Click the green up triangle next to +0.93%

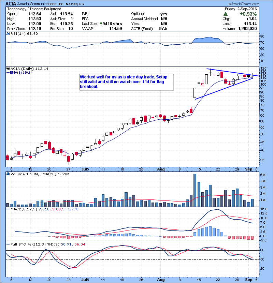225,14
